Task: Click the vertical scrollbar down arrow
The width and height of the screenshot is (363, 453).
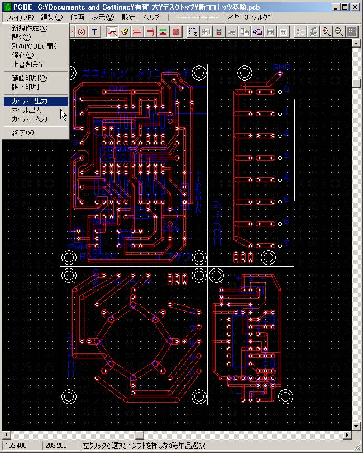Action: point(356,425)
